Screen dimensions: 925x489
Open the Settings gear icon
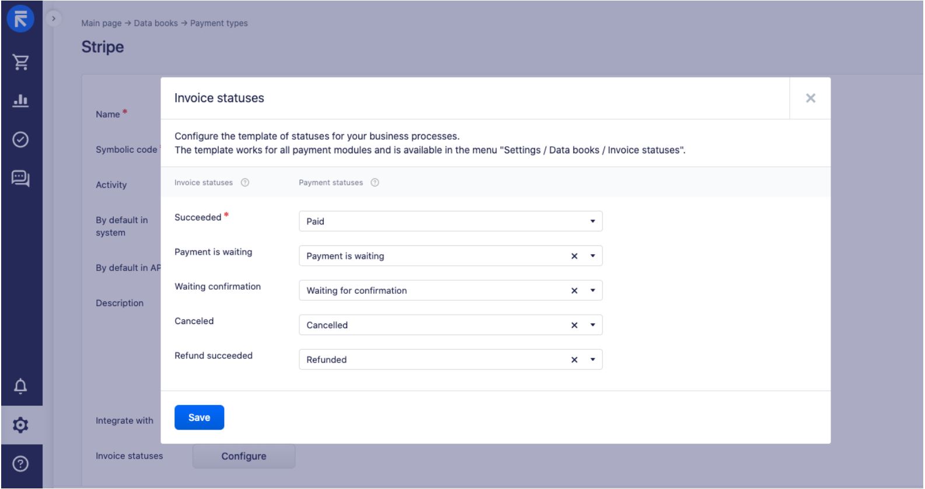point(20,425)
